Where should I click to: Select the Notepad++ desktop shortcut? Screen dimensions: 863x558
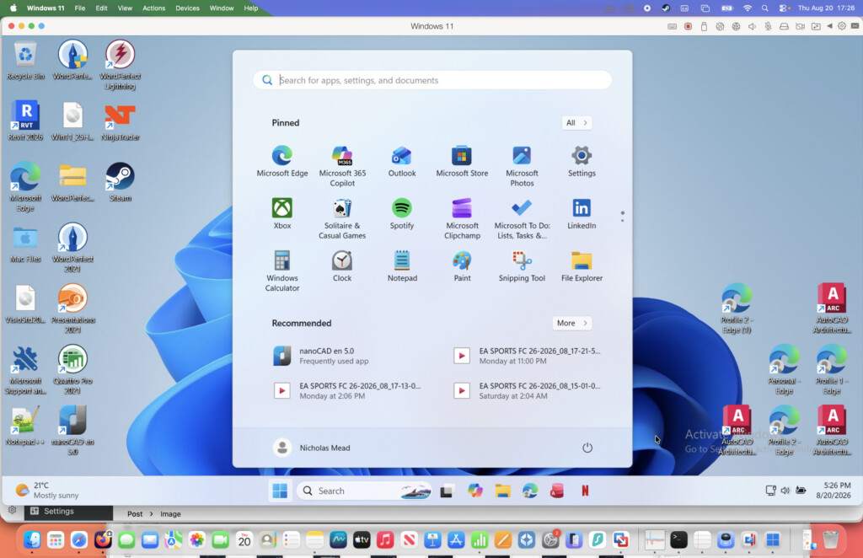click(x=25, y=426)
